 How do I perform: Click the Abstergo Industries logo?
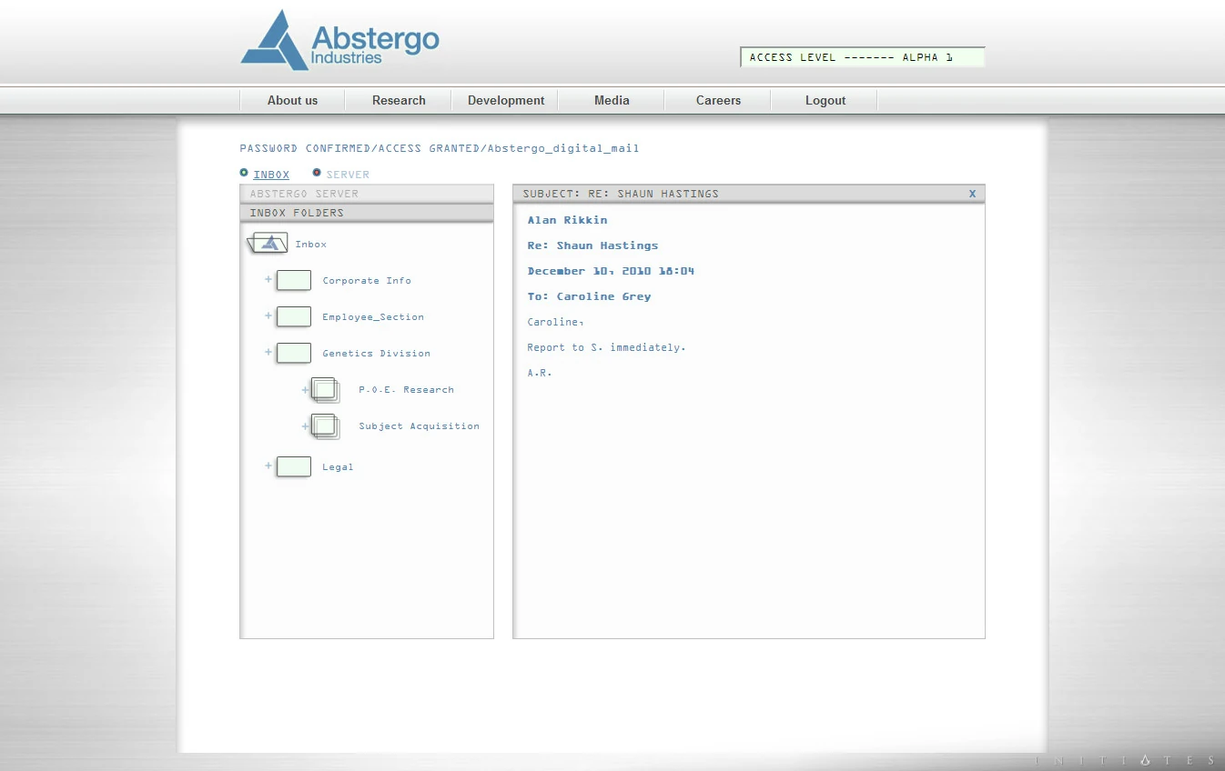[339, 40]
